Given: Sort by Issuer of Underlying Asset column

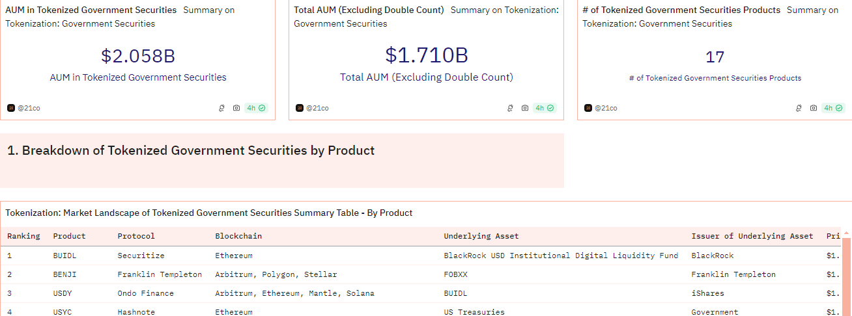Looking at the screenshot, I should pyautogui.click(x=752, y=236).
